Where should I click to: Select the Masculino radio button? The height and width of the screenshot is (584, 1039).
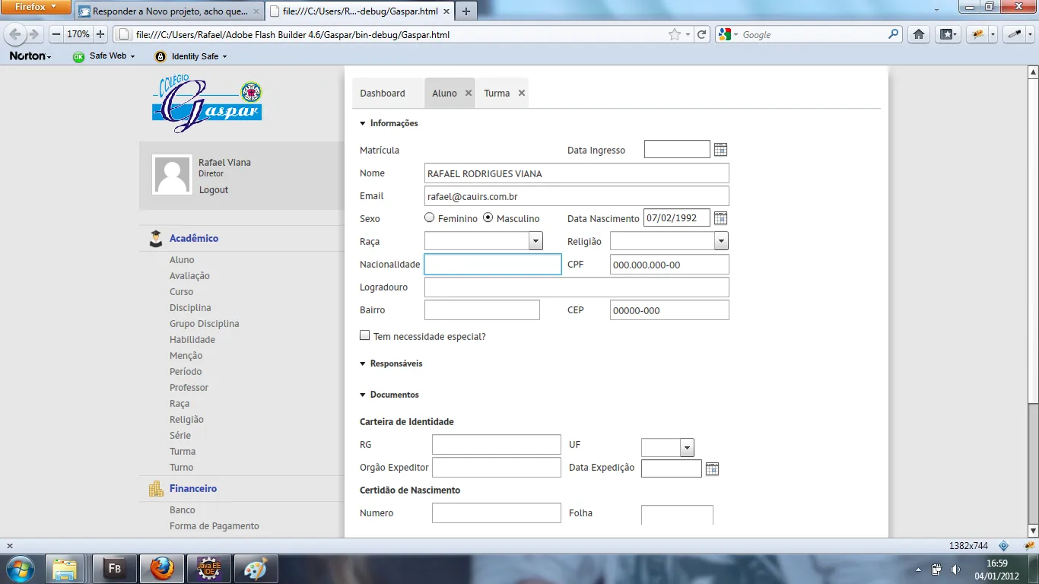[488, 217]
